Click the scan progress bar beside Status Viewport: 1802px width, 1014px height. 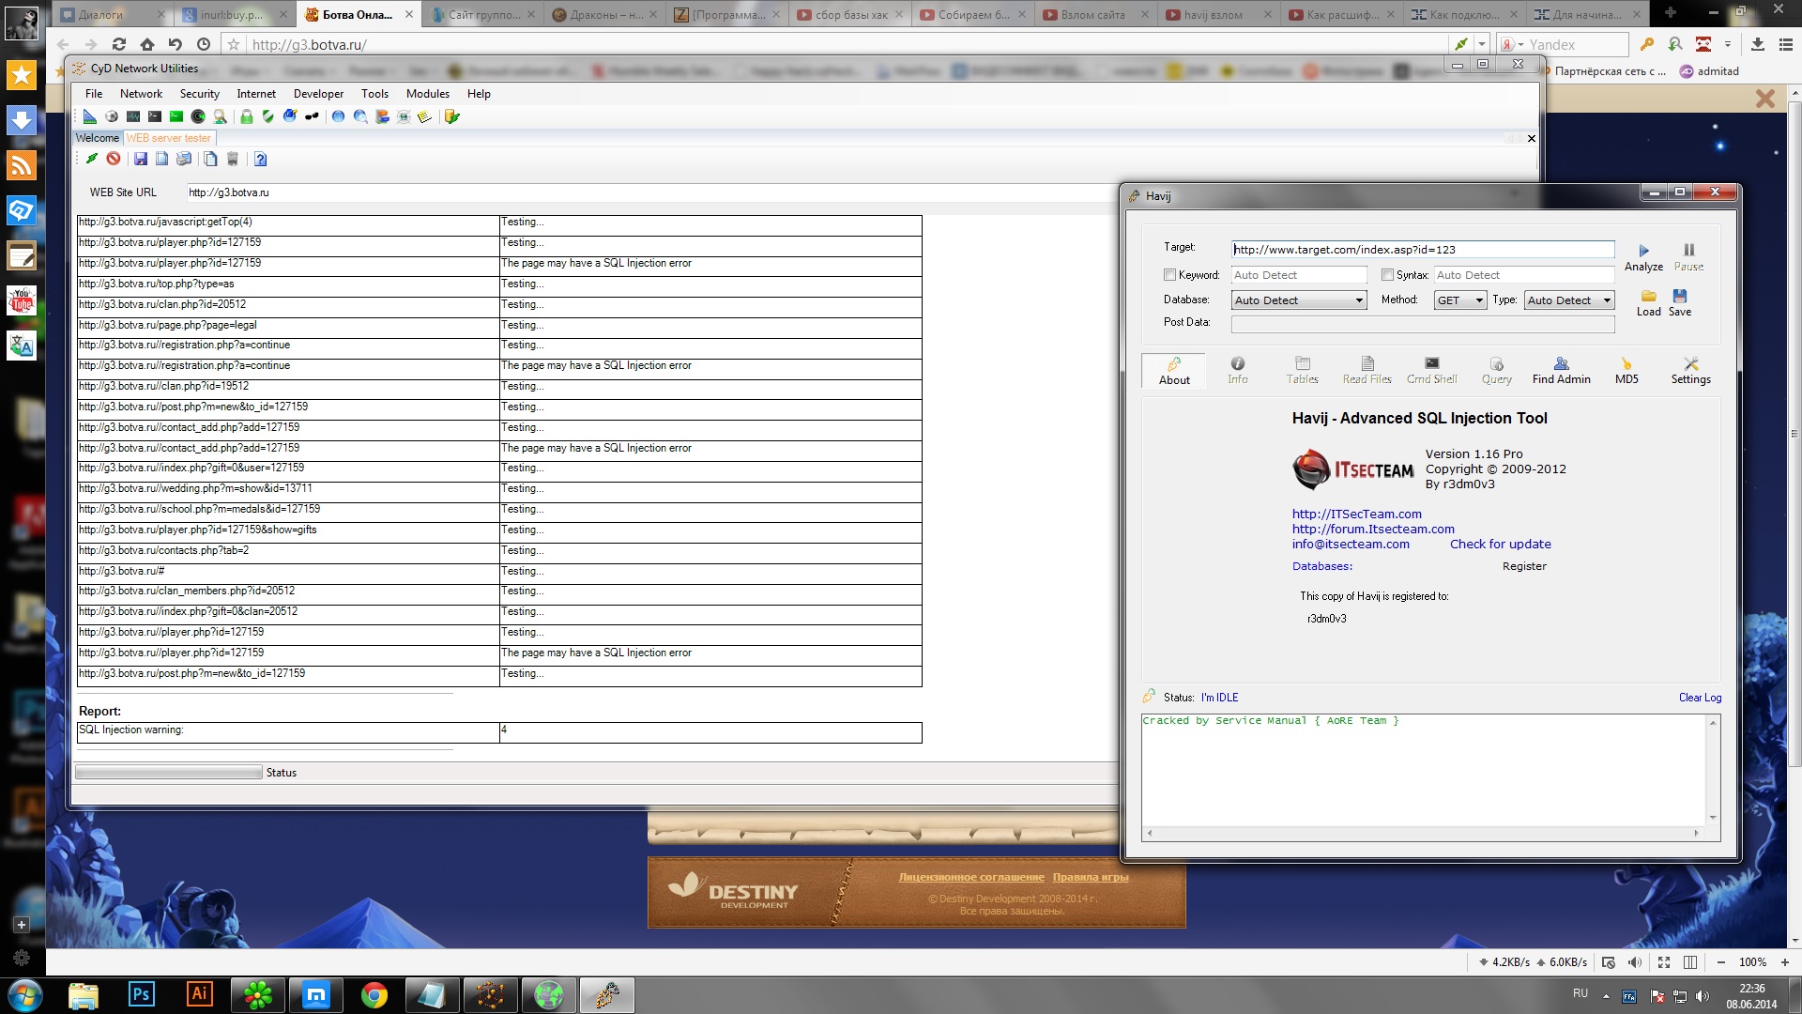[x=169, y=773]
